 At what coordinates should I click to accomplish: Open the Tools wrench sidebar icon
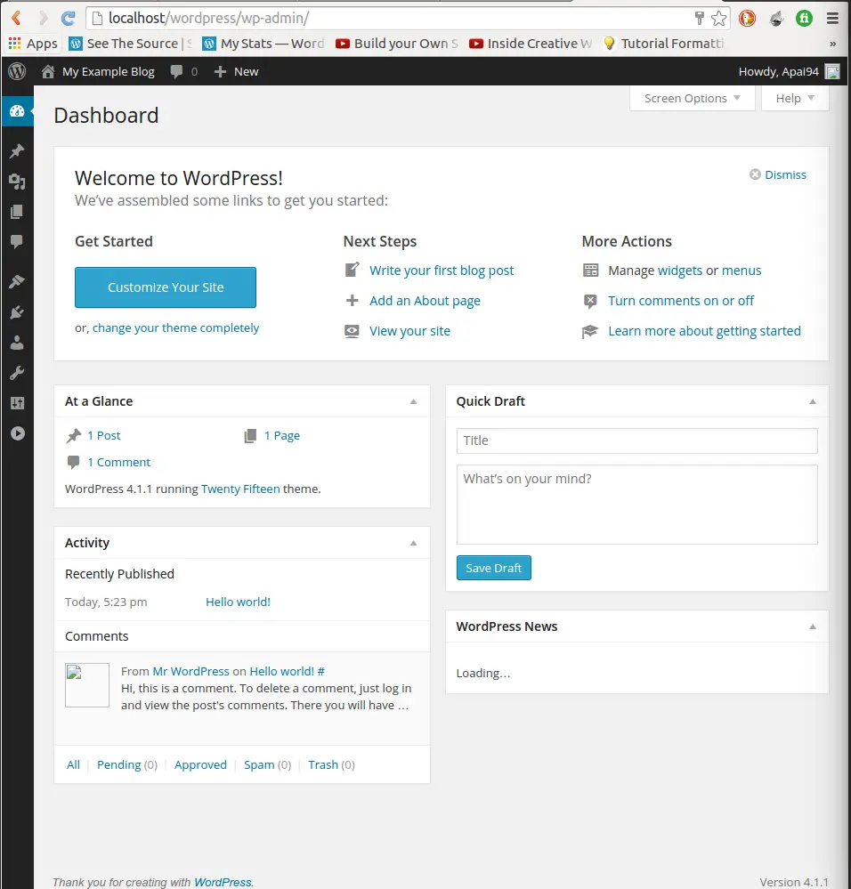click(x=17, y=373)
